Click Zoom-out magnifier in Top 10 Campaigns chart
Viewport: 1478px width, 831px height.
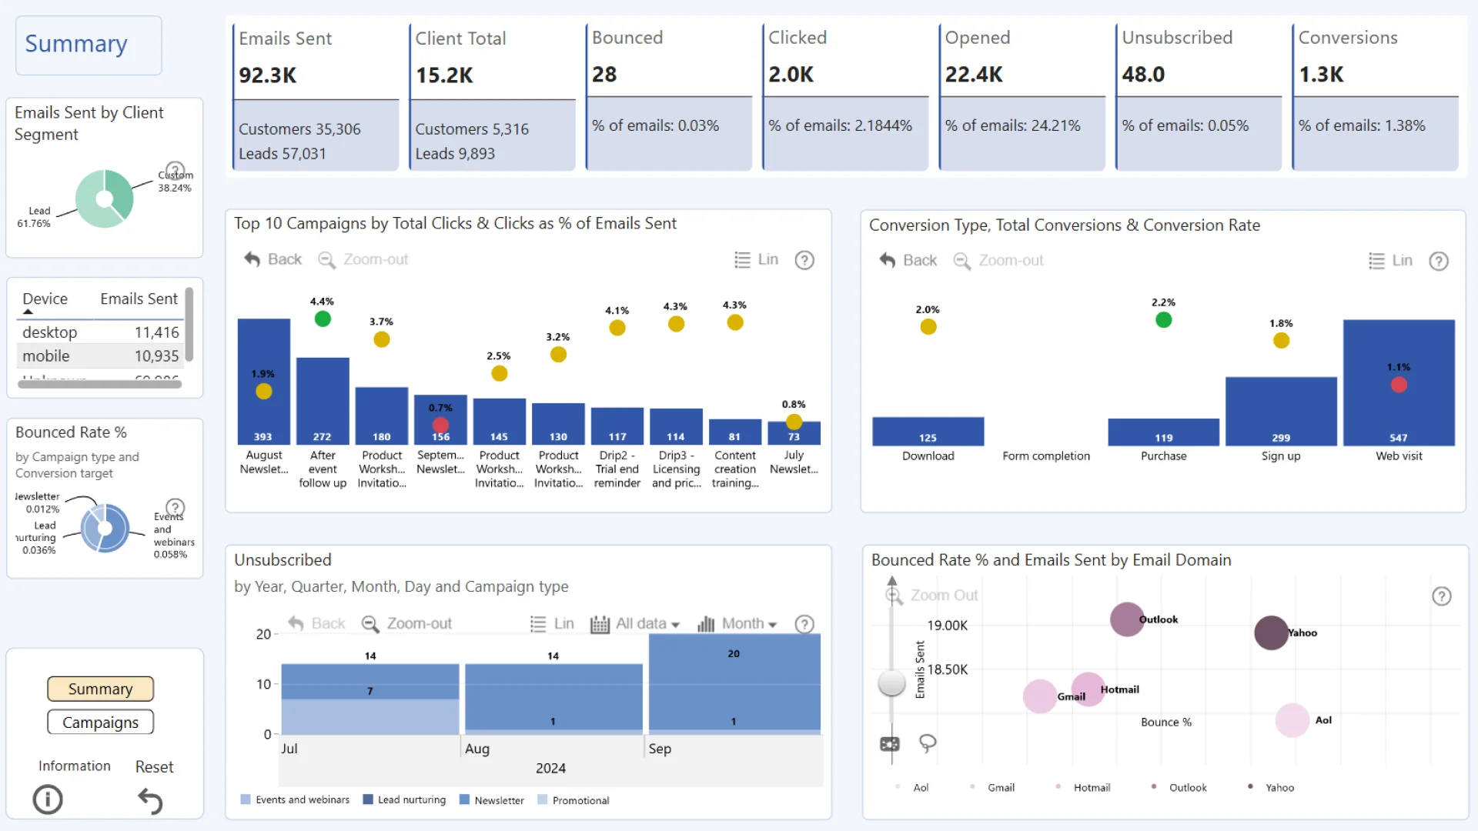tap(326, 260)
